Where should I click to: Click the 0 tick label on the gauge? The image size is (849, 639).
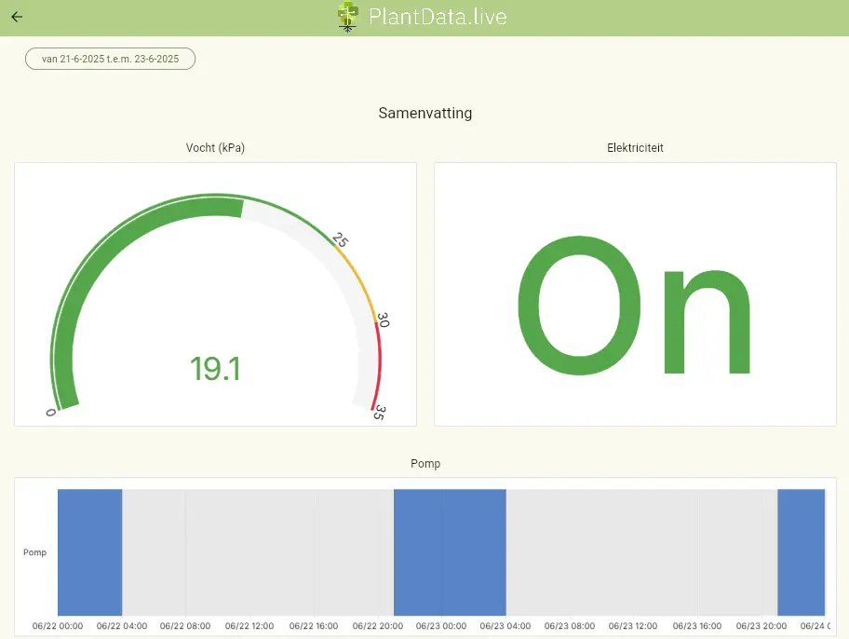(51, 413)
